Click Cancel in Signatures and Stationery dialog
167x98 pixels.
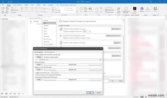point(98,92)
